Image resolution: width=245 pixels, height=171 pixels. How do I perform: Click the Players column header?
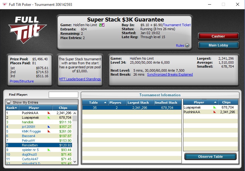[117, 102]
